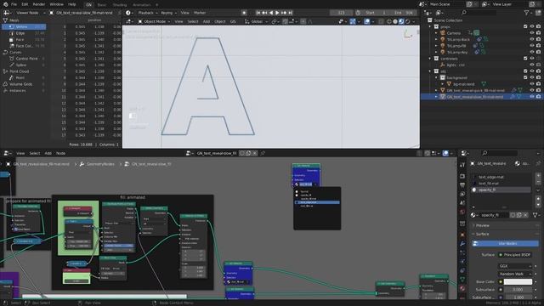Hide TriLamp-Back in viewport
Image resolution: width=544 pixels, height=306 pixels.
click(x=532, y=40)
